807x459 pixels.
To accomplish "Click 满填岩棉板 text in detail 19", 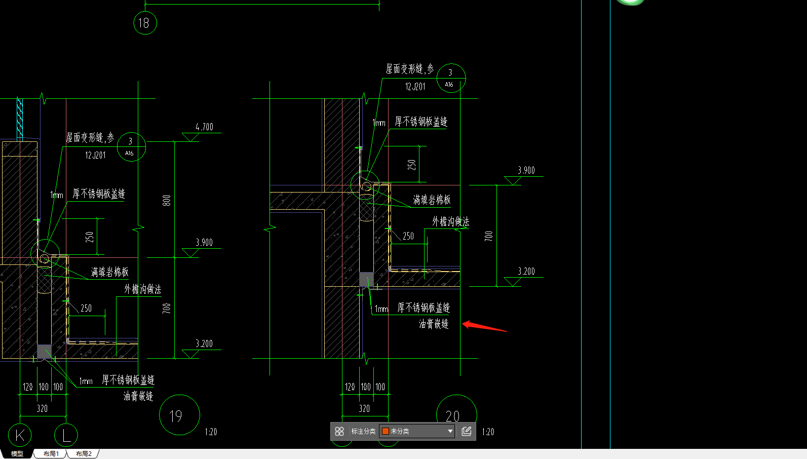I will click(109, 272).
